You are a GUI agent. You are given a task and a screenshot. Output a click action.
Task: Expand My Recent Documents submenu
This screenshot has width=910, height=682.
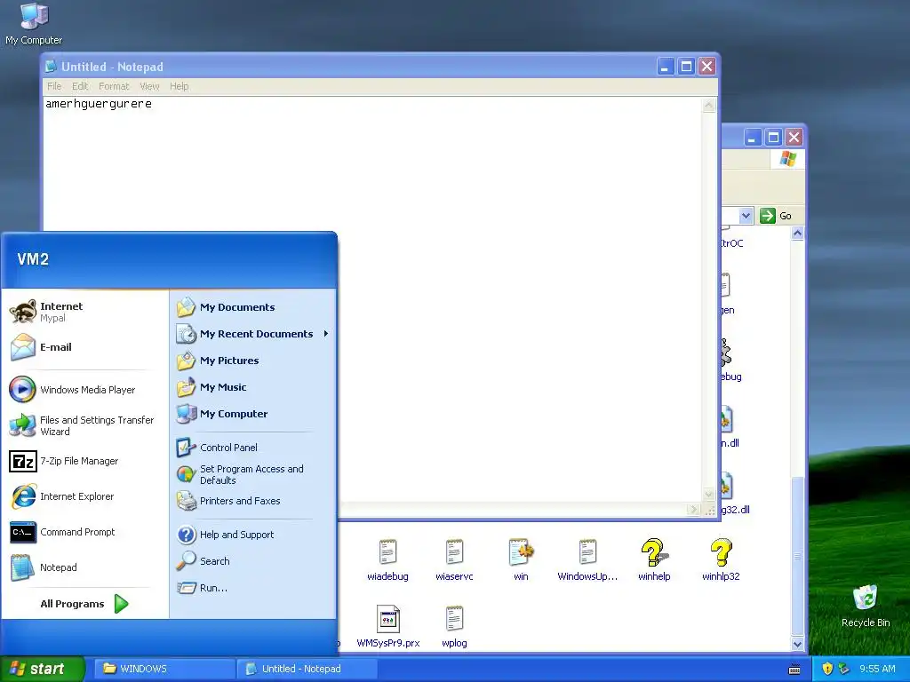(252, 334)
